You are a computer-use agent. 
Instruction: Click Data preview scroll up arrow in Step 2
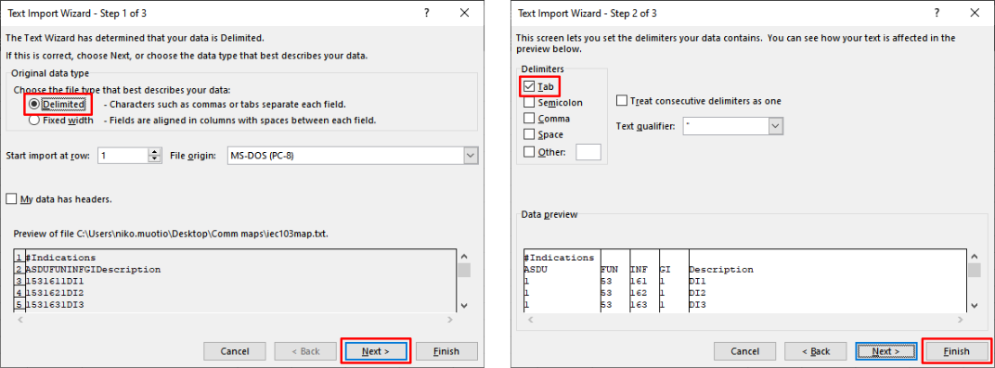click(x=974, y=256)
